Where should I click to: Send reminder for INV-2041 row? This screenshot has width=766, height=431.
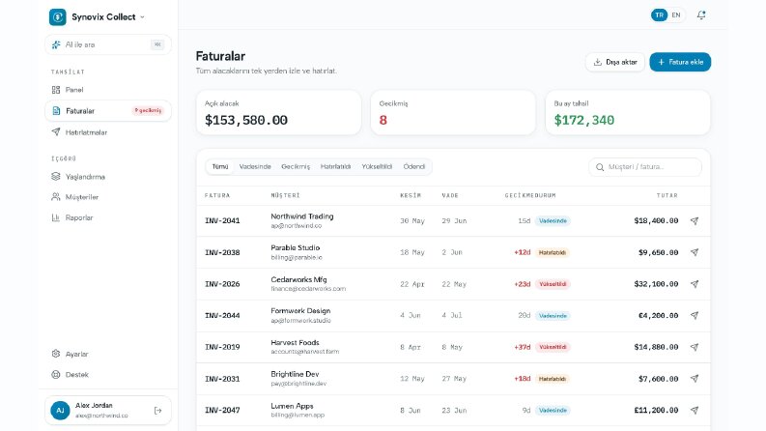(x=695, y=221)
